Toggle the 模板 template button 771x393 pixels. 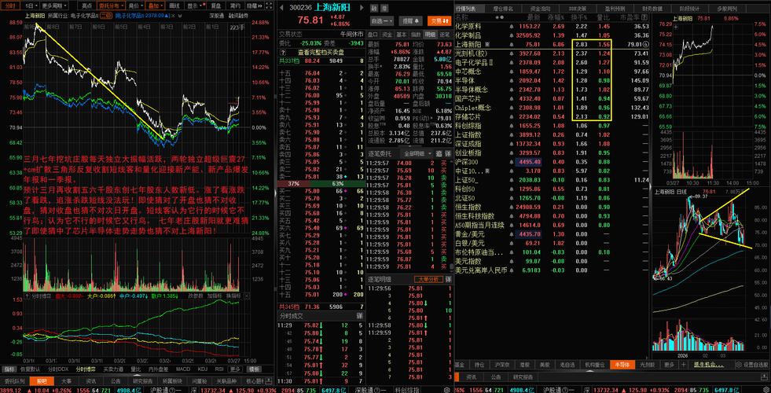pos(254,369)
